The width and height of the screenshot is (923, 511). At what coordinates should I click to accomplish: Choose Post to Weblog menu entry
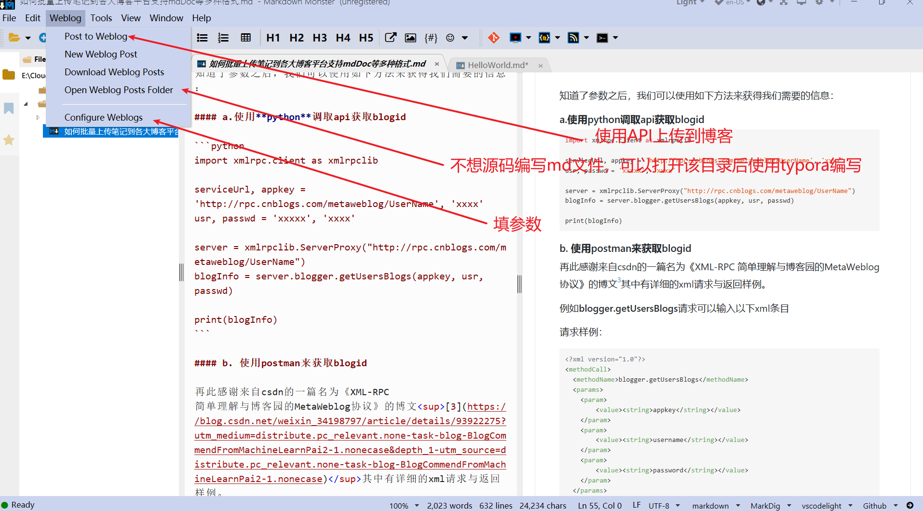point(96,36)
